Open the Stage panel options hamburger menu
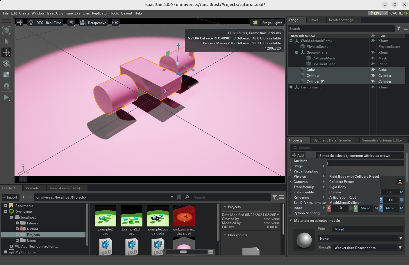 (406, 28)
